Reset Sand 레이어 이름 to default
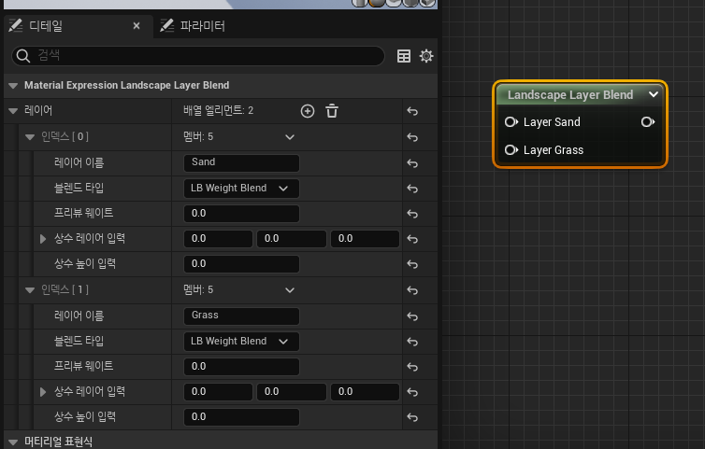Image resolution: width=705 pixels, height=449 pixels. (x=412, y=163)
